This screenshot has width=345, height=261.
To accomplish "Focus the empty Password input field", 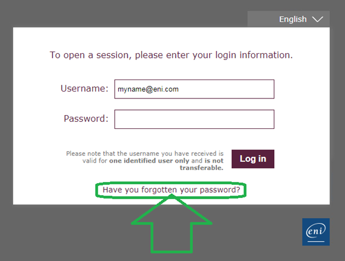I will [194, 119].
